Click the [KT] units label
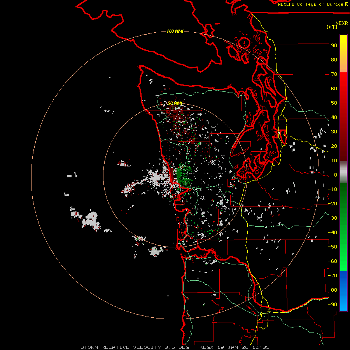 pyautogui.click(x=332, y=27)
